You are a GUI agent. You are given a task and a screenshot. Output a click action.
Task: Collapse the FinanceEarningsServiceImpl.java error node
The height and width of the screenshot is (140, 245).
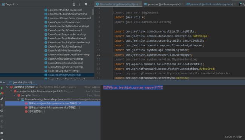(x=18, y=99)
